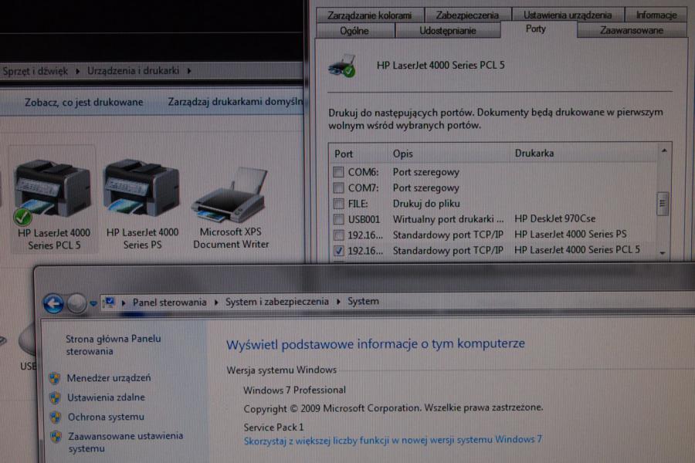Screen dimensions: 695x463
Task: Click System i zabezpieczenia breadcrumb
Action: [277, 302]
